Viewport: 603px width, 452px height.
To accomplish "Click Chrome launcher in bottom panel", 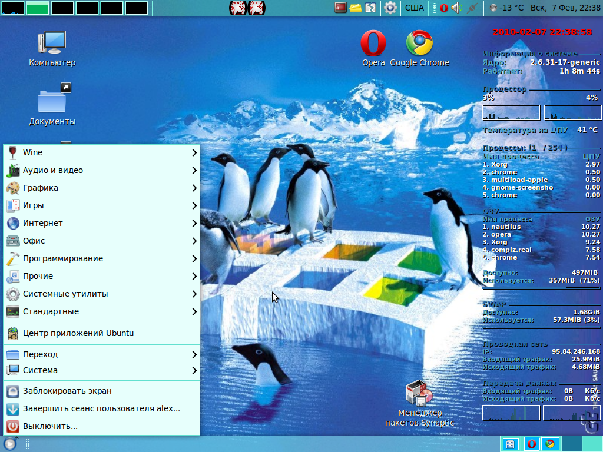I will 549,444.
